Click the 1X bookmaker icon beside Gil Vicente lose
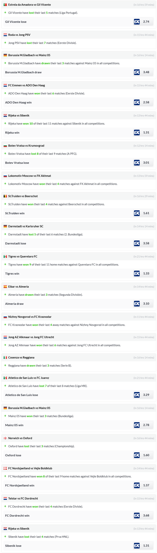This screenshot has height=553, width=157. pos(137,22)
